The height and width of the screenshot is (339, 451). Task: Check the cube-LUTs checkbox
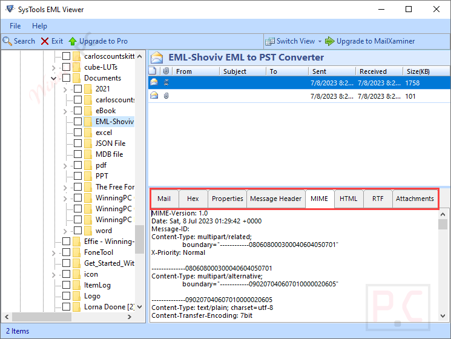[x=67, y=67]
